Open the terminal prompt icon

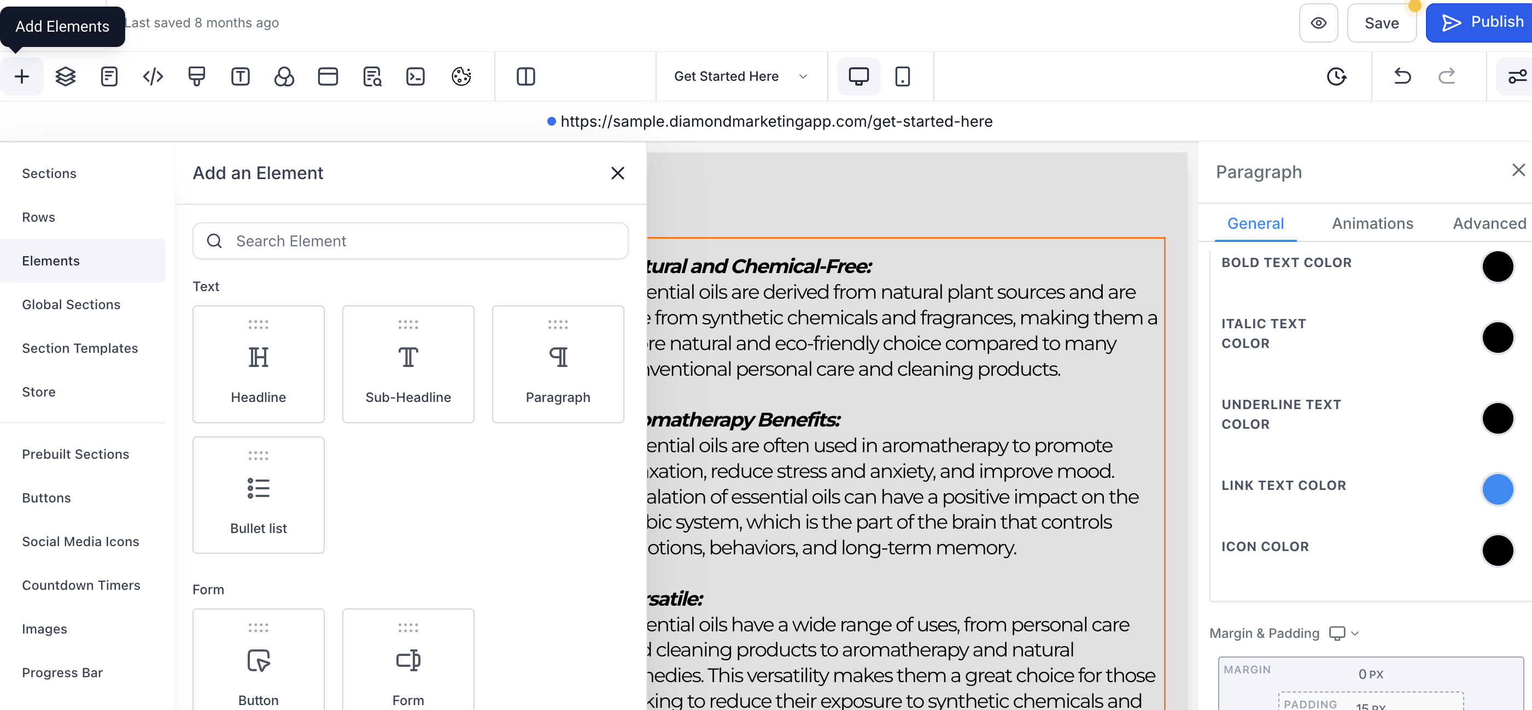click(415, 76)
